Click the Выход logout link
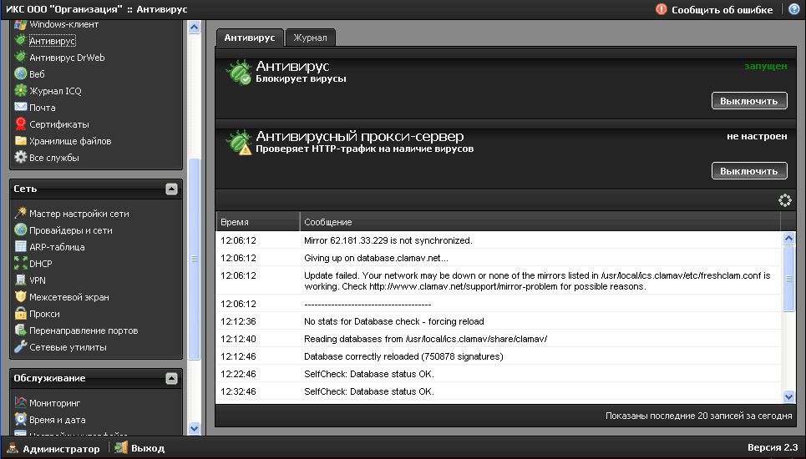Viewport: 806px width, 459px height. coord(148,448)
